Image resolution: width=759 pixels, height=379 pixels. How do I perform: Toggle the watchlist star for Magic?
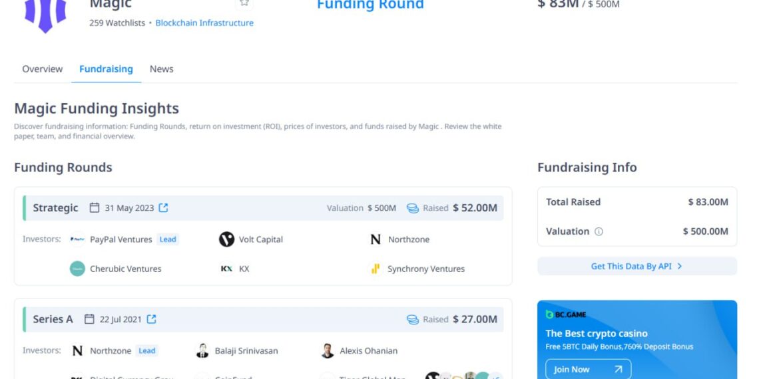[x=244, y=3]
